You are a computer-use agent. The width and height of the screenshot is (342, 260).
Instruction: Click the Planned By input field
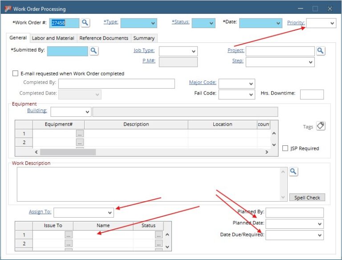point(294,213)
